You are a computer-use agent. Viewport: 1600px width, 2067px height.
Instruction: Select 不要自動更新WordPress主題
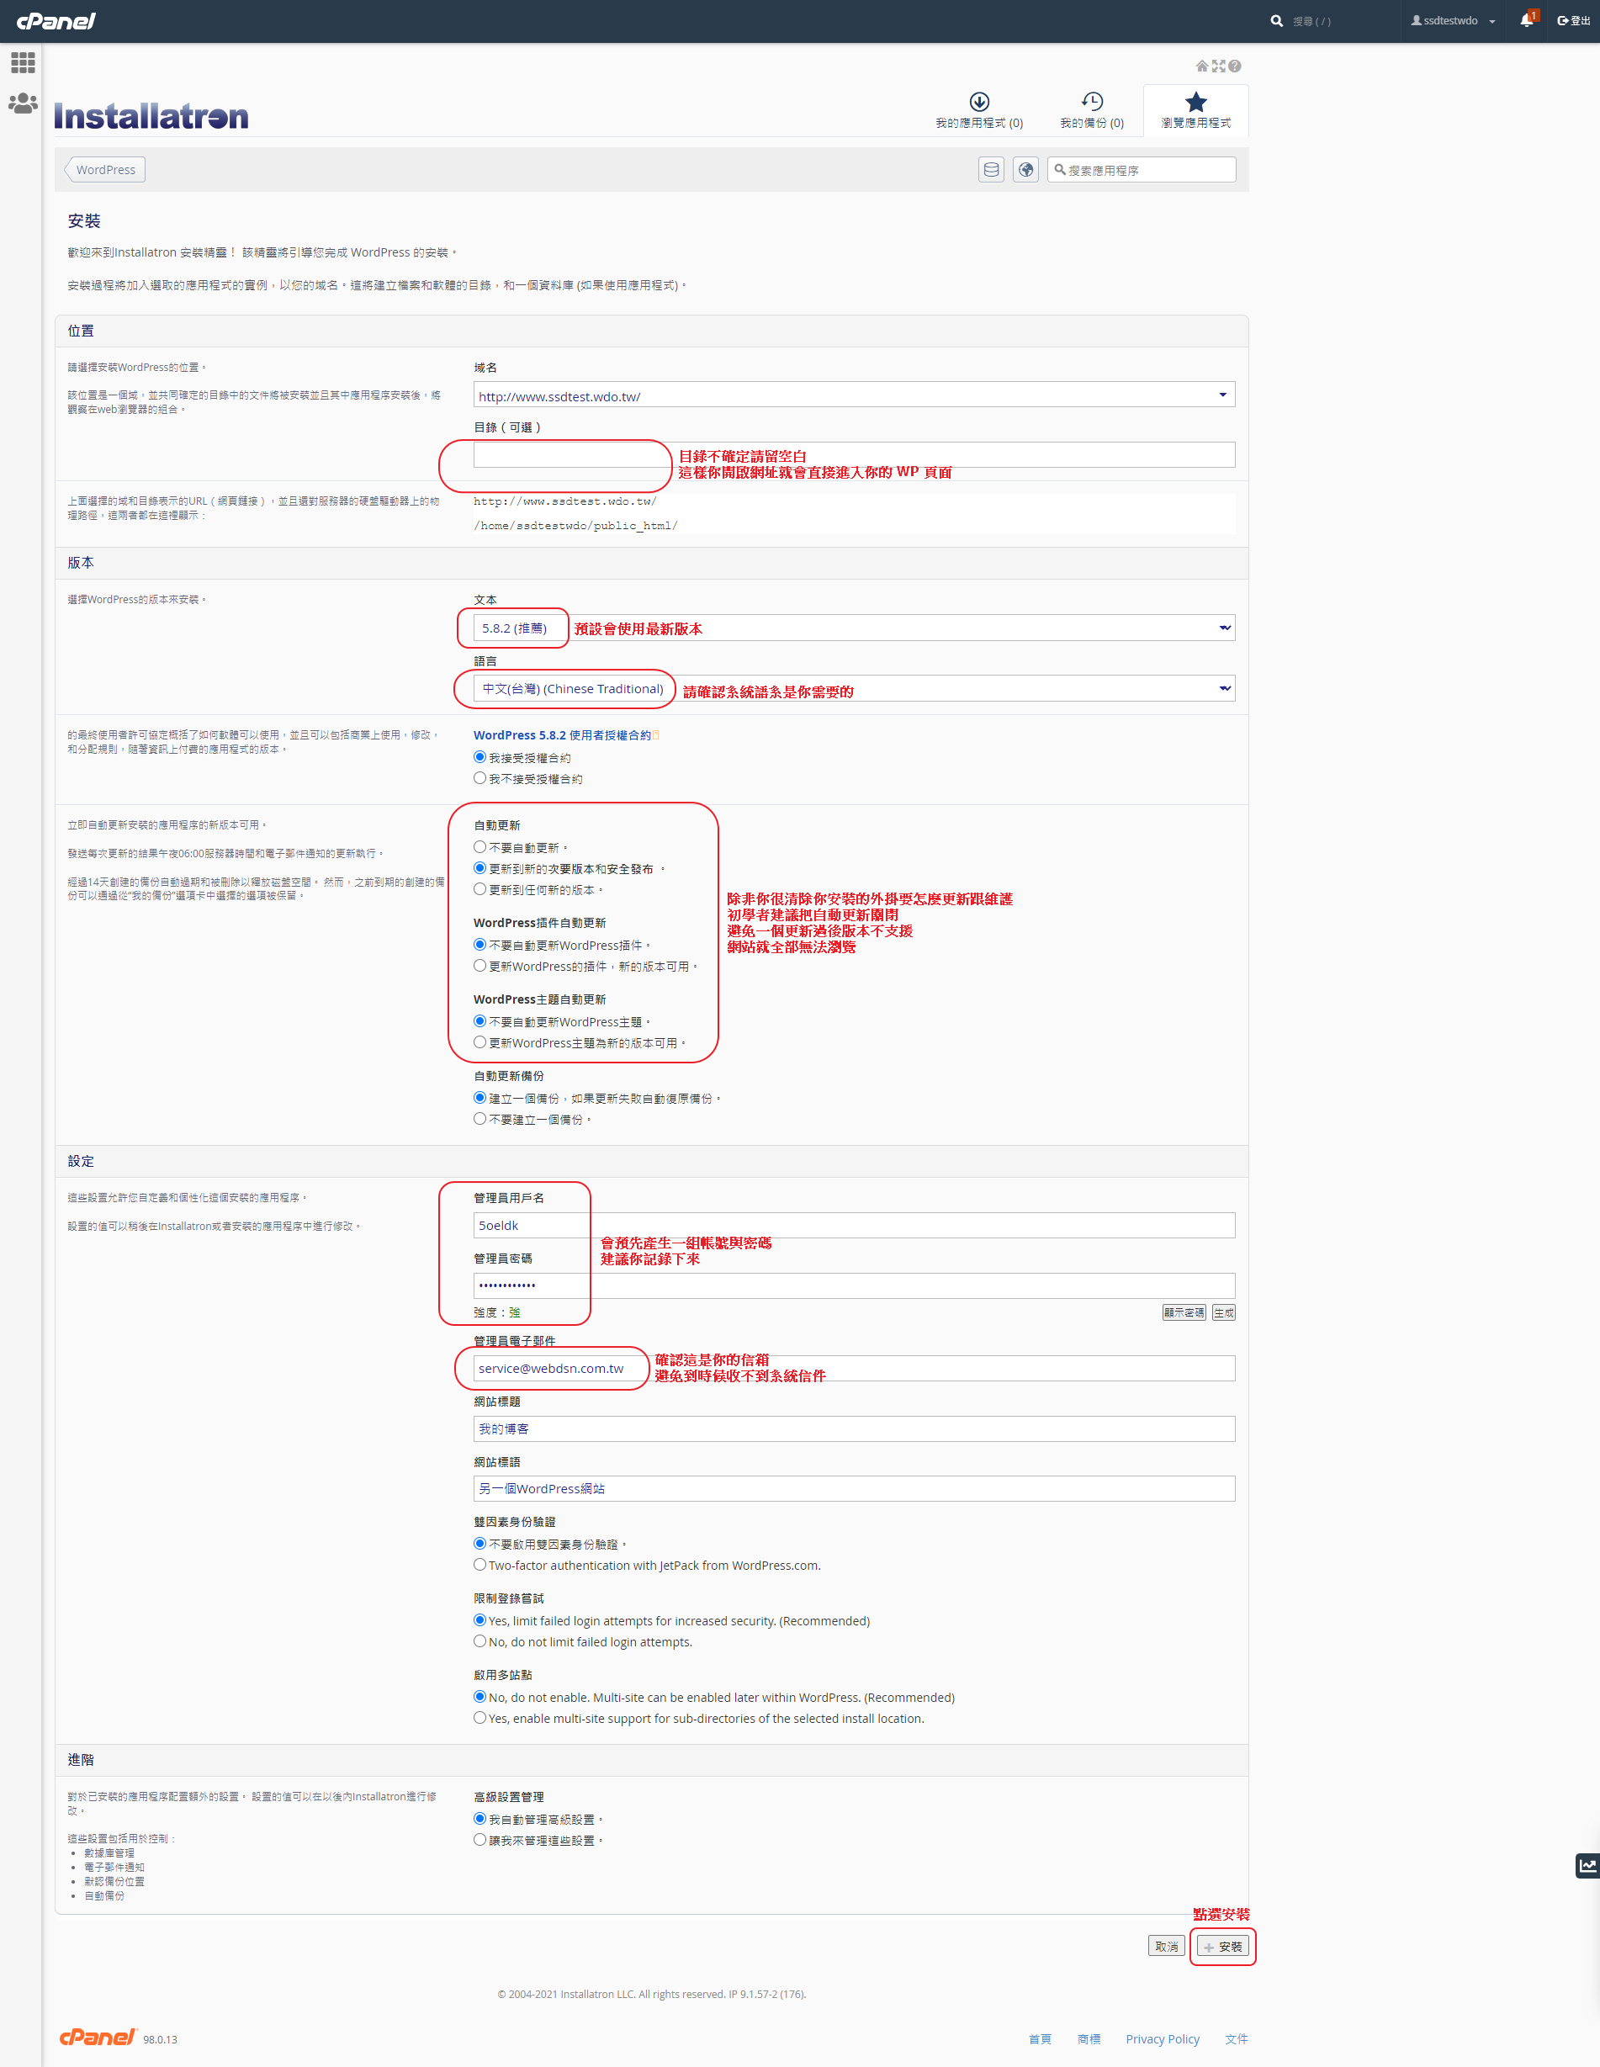click(479, 1021)
